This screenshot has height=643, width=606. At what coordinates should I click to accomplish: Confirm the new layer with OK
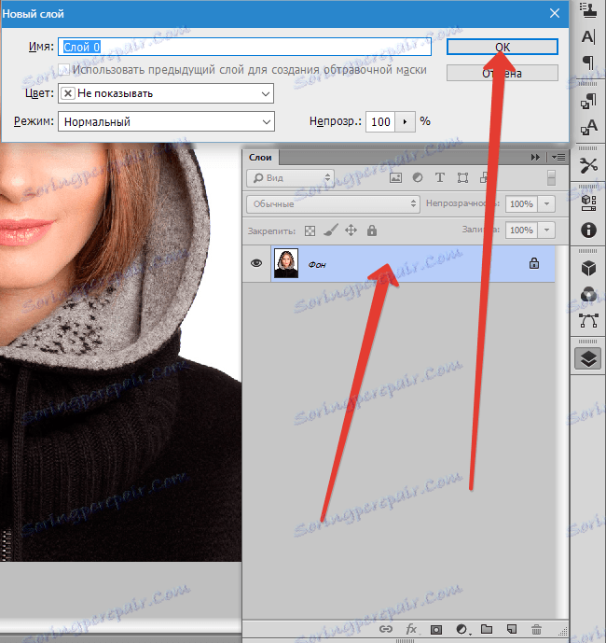coord(502,47)
